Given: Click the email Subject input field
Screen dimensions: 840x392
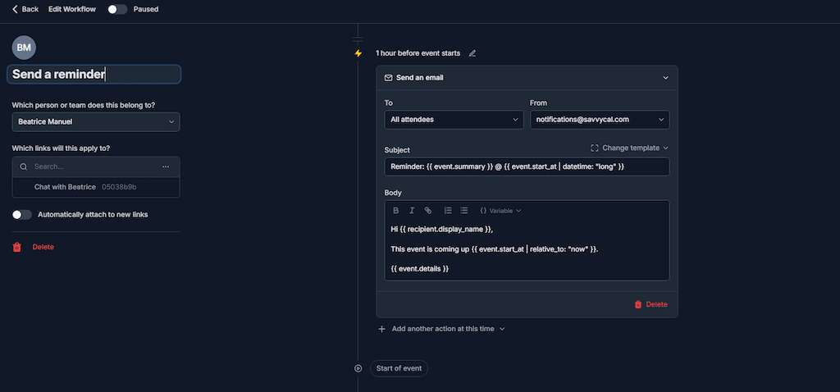Looking at the screenshot, I should click(526, 166).
